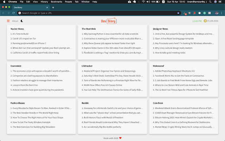Close the DevStory tab

47,7
